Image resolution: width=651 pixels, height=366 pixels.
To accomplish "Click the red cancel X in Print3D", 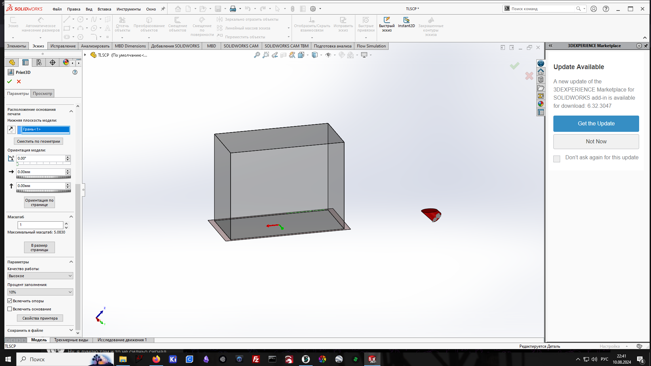I will pyautogui.click(x=19, y=81).
